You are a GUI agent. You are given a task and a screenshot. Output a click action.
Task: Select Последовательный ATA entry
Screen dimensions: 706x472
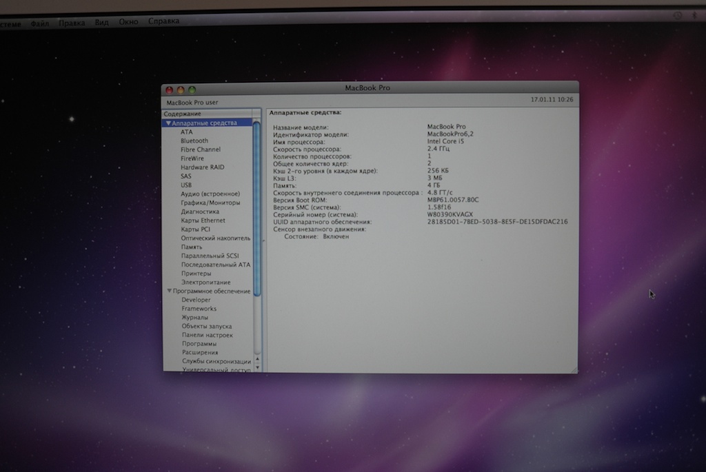[x=216, y=265]
